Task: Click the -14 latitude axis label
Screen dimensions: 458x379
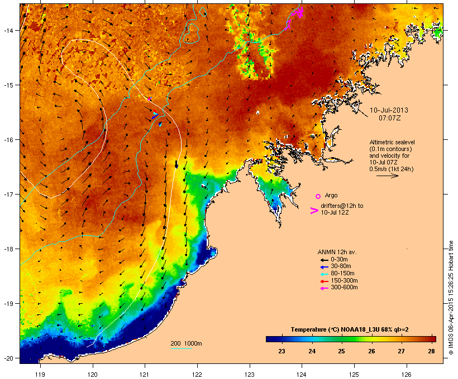Action: [x=8, y=30]
